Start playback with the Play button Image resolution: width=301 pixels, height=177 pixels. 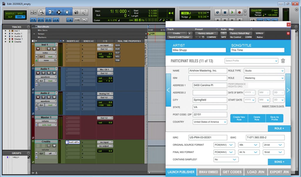click(x=232, y=12)
